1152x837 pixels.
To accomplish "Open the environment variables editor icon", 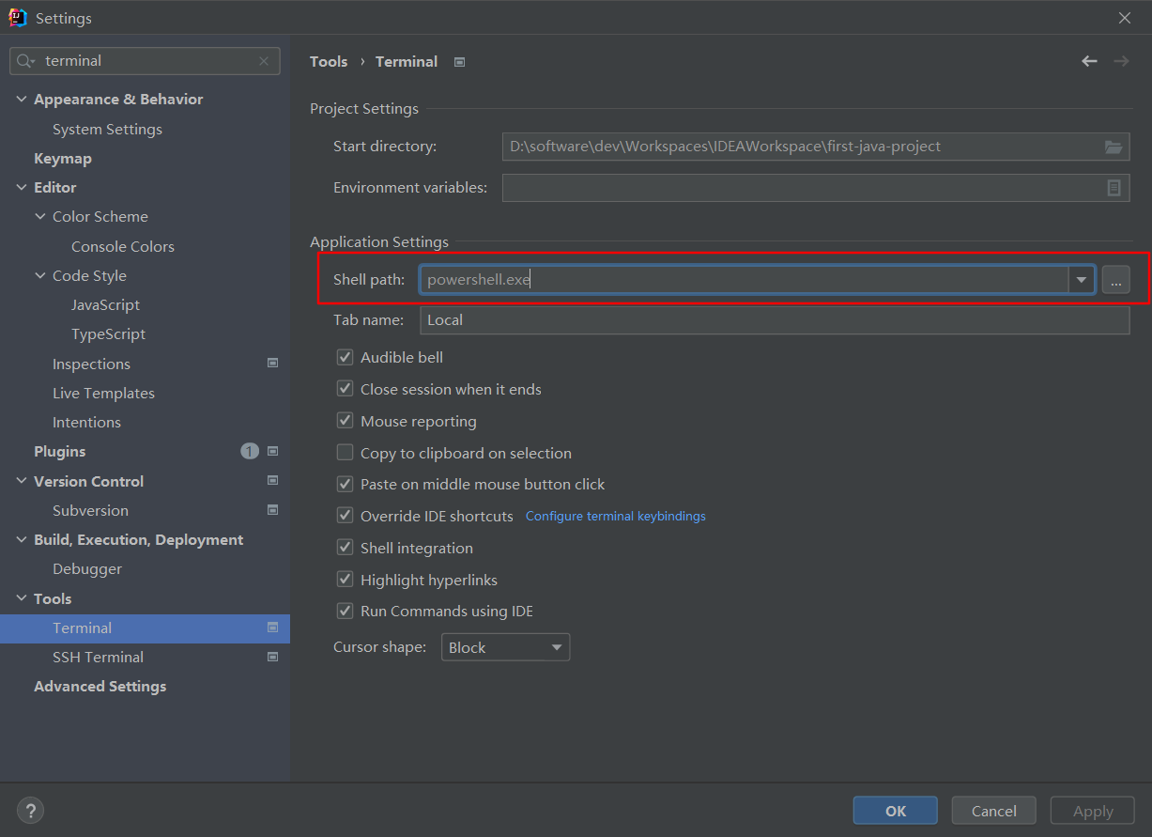I will 1114,188.
